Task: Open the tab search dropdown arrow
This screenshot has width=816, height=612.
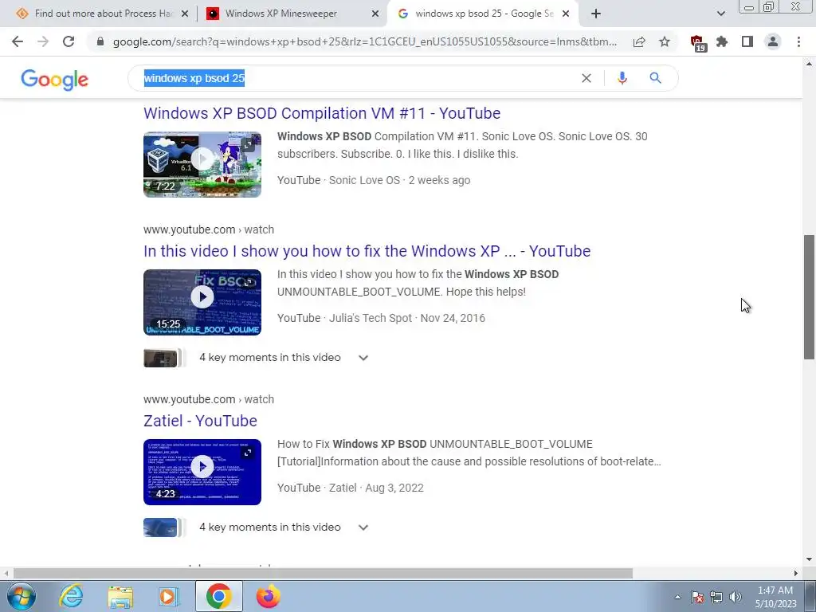Action: [720, 14]
